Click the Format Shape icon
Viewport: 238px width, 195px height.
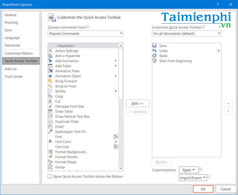[x=50, y=162]
